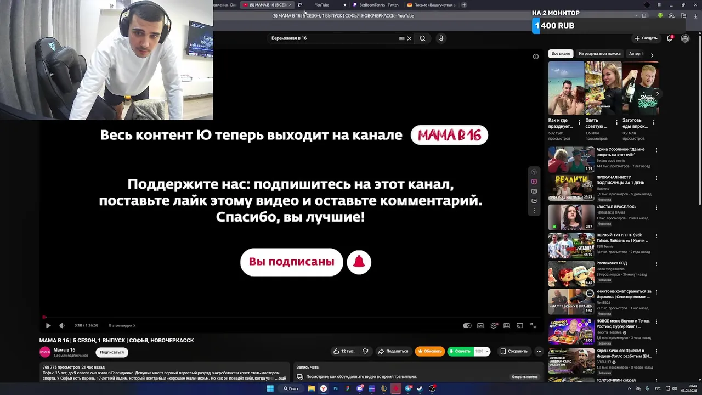
Task: Select the 'Из результатов поиска' chip
Action: point(599,54)
